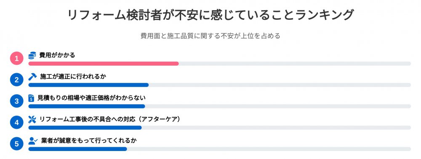Click the rank 5 circle badge
421x159 pixels.
tap(17, 144)
